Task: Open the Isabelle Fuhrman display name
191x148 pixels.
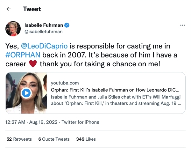Action: [x=45, y=25]
